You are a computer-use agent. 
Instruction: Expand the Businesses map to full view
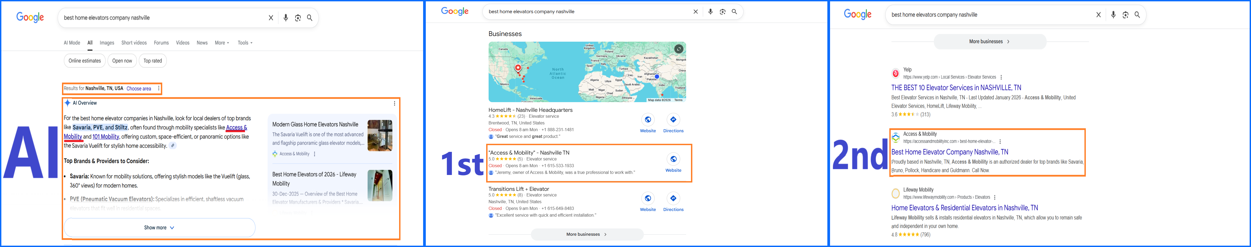(678, 49)
